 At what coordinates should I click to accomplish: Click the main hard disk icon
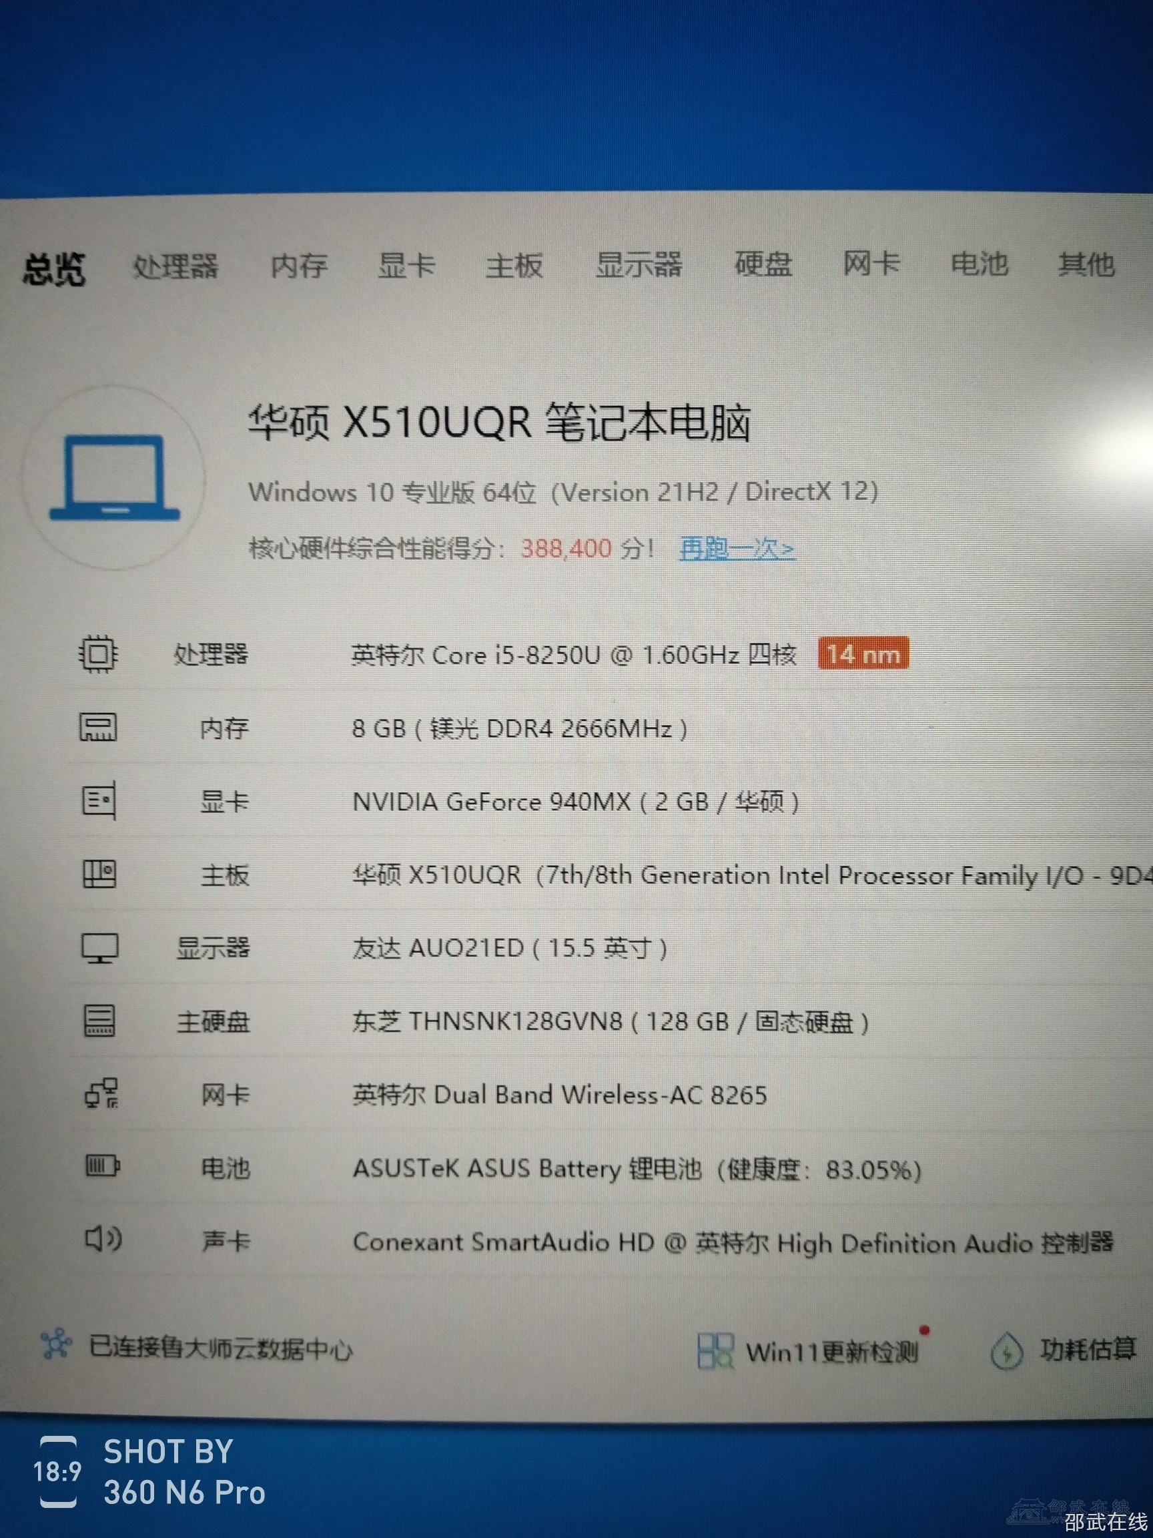pos(100,1021)
